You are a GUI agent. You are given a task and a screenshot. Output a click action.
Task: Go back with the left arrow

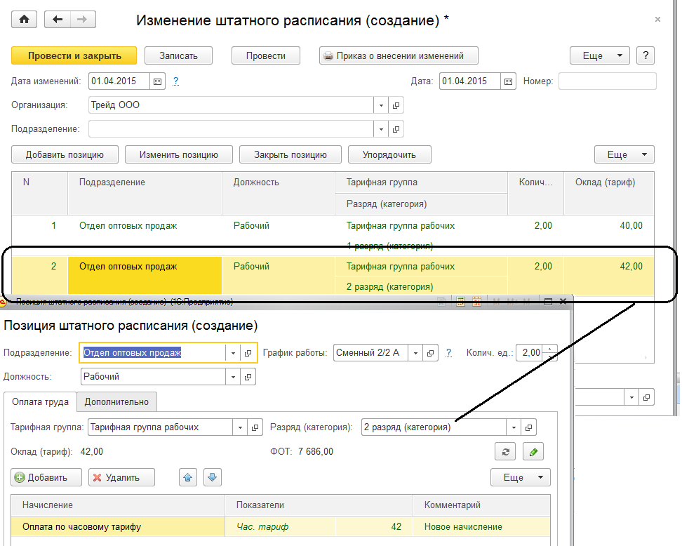[x=58, y=20]
